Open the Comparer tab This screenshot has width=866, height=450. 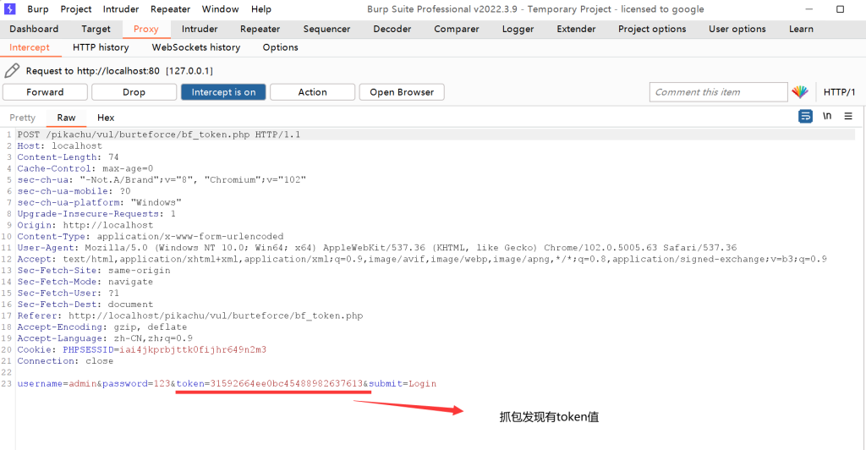pos(457,30)
